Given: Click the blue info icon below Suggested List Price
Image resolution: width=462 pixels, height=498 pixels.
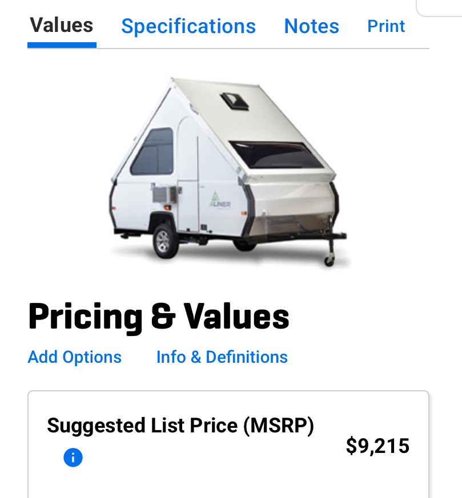Looking at the screenshot, I should (x=73, y=457).
